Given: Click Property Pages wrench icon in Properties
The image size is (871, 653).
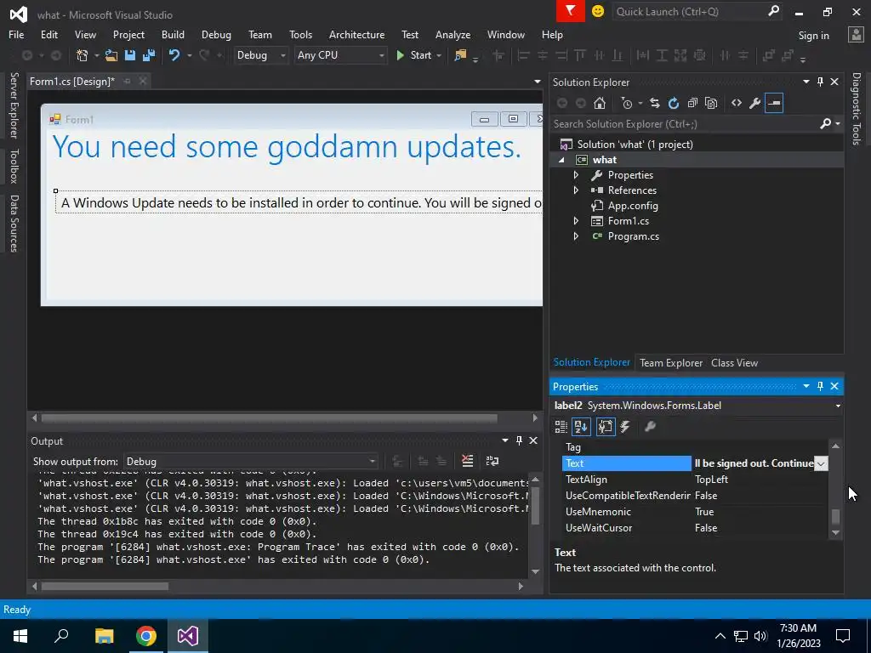Looking at the screenshot, I should pos(650,427).
